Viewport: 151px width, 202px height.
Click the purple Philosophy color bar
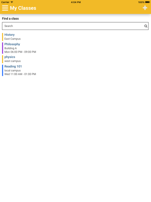[x=3, y=48]
